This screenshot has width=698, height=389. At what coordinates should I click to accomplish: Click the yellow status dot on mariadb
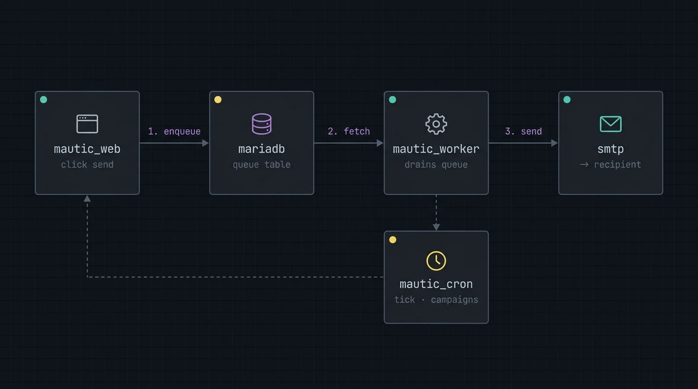tap(218, 100)
